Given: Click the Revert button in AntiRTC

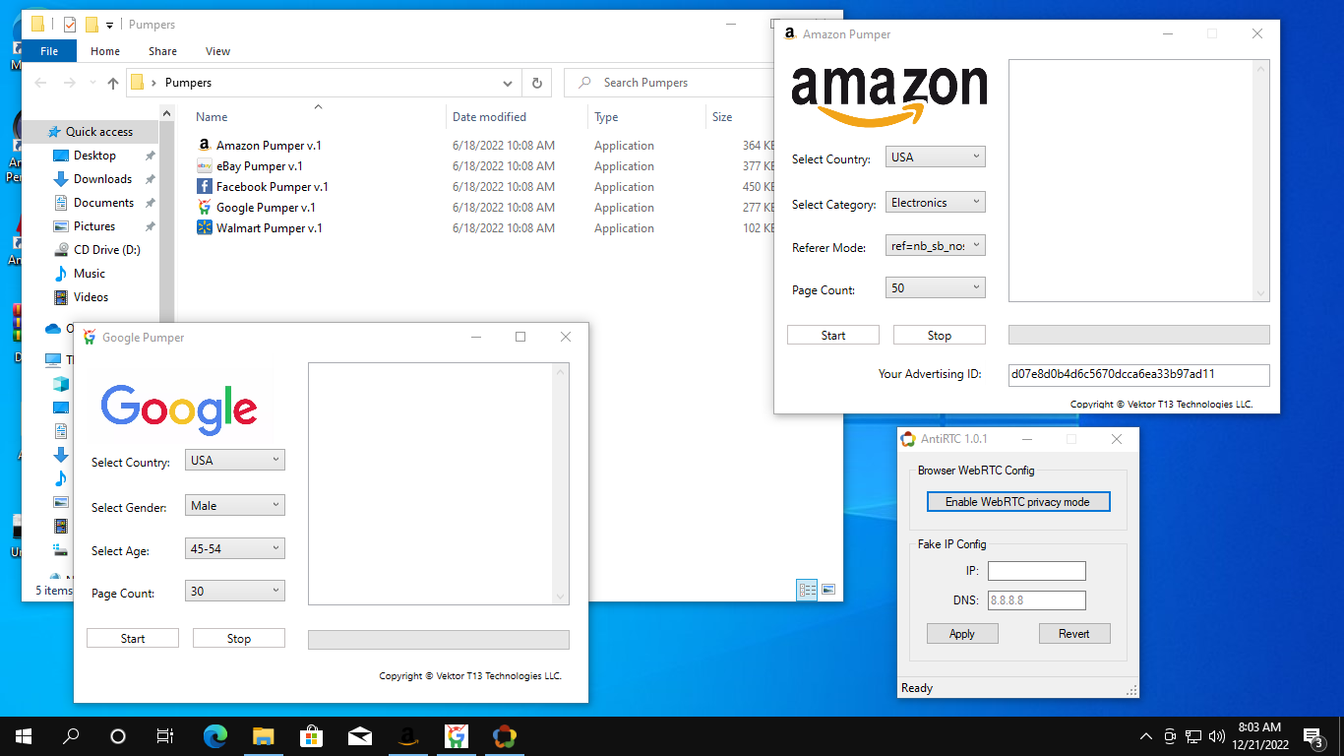Looking at the screenshot, I should click(x=1074, y=634).
